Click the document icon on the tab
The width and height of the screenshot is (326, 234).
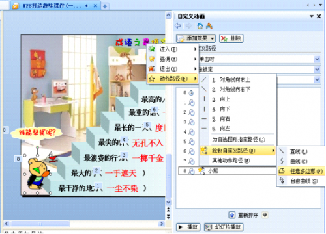tap(16, 6)
